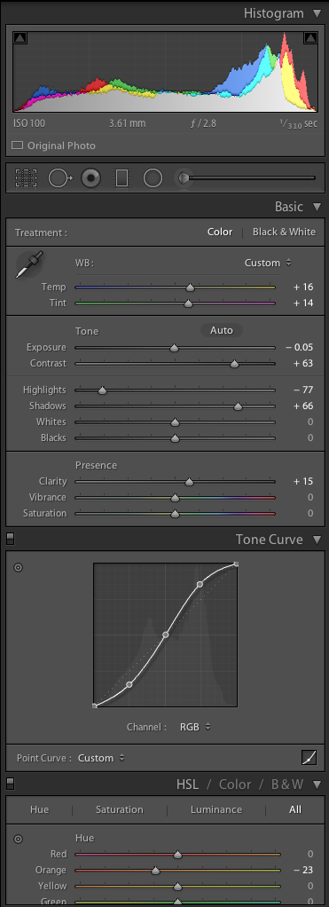The width and height of the screenshot is (329, 907).
Task: Select the Crop Overlay tool
Action: [x=26, y=178]
